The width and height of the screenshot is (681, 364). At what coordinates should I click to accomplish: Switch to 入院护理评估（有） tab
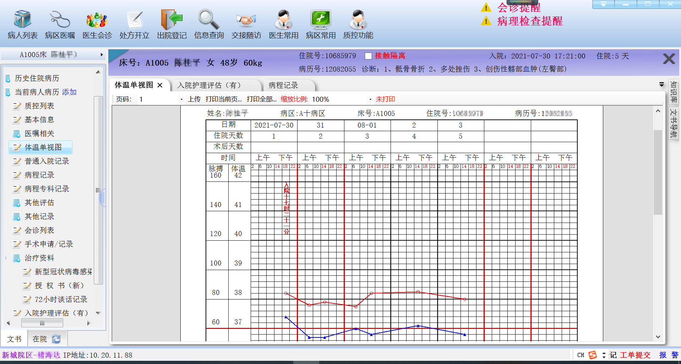209,85
